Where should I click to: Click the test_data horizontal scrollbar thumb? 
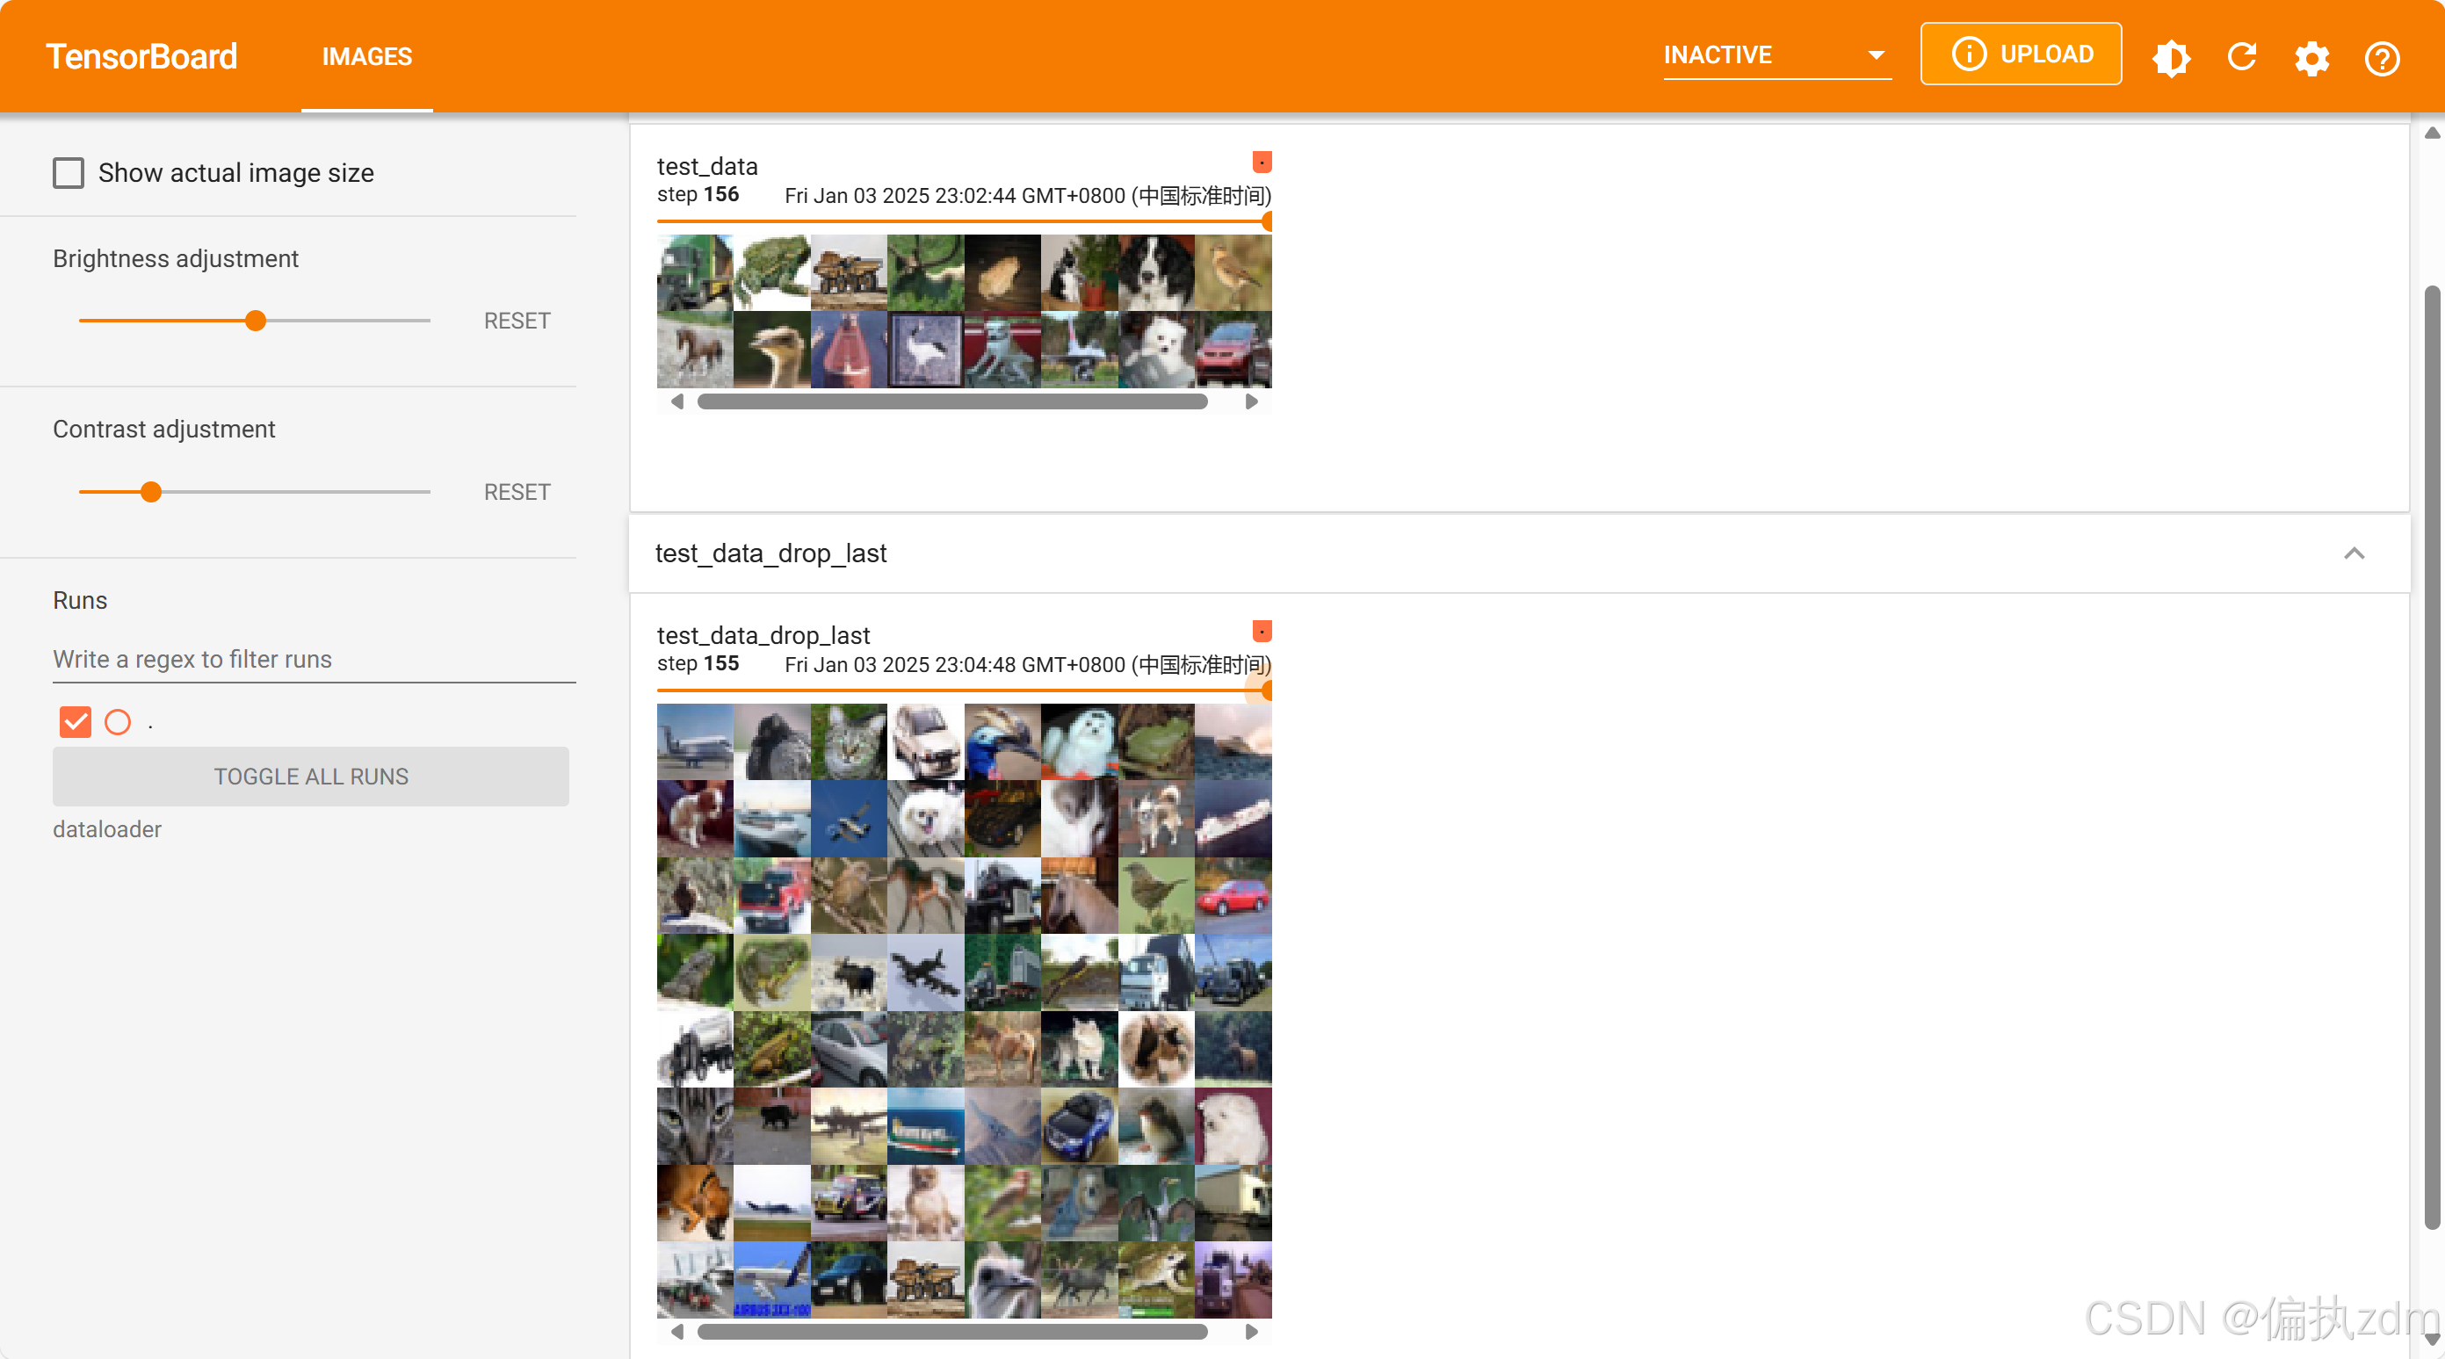click(x=952, y=401)
